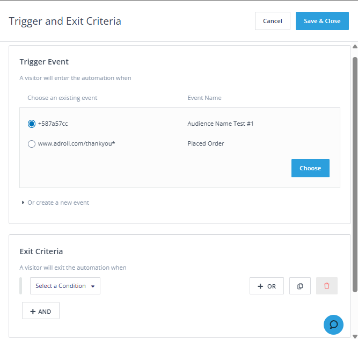Add an AND condition group
The image size is (358, 339).
tap(41, 312)
